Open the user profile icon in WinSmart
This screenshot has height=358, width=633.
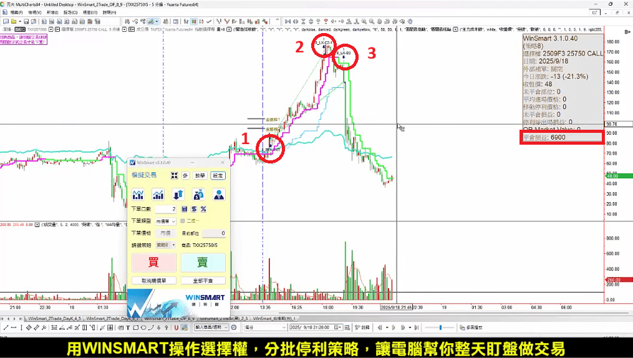(218, 194)
